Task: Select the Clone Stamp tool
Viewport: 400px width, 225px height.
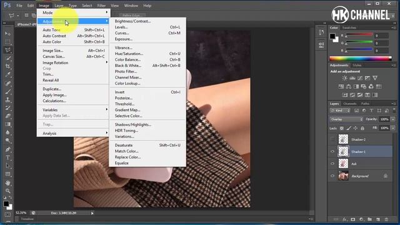Action: click(8, 100)
